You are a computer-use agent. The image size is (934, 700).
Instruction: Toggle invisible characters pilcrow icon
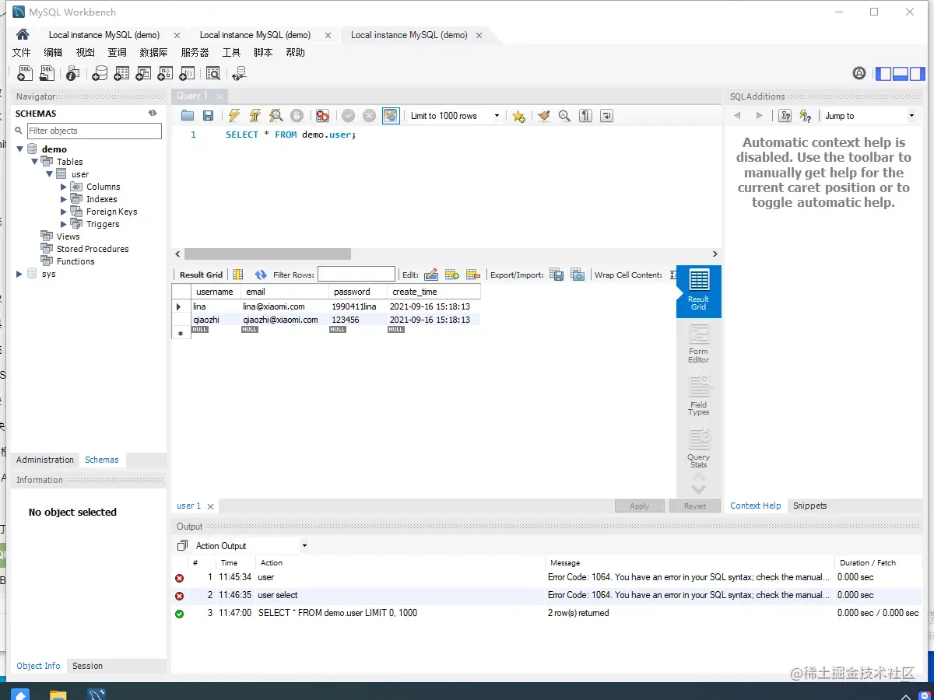585,116
